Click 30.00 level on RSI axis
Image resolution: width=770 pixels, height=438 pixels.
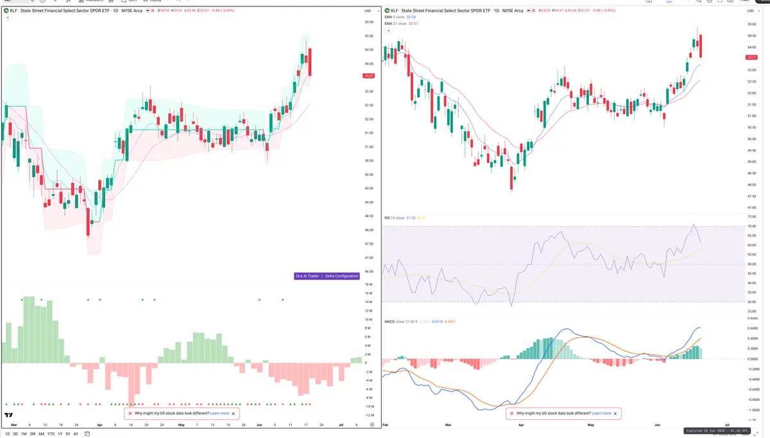[751, 302]
